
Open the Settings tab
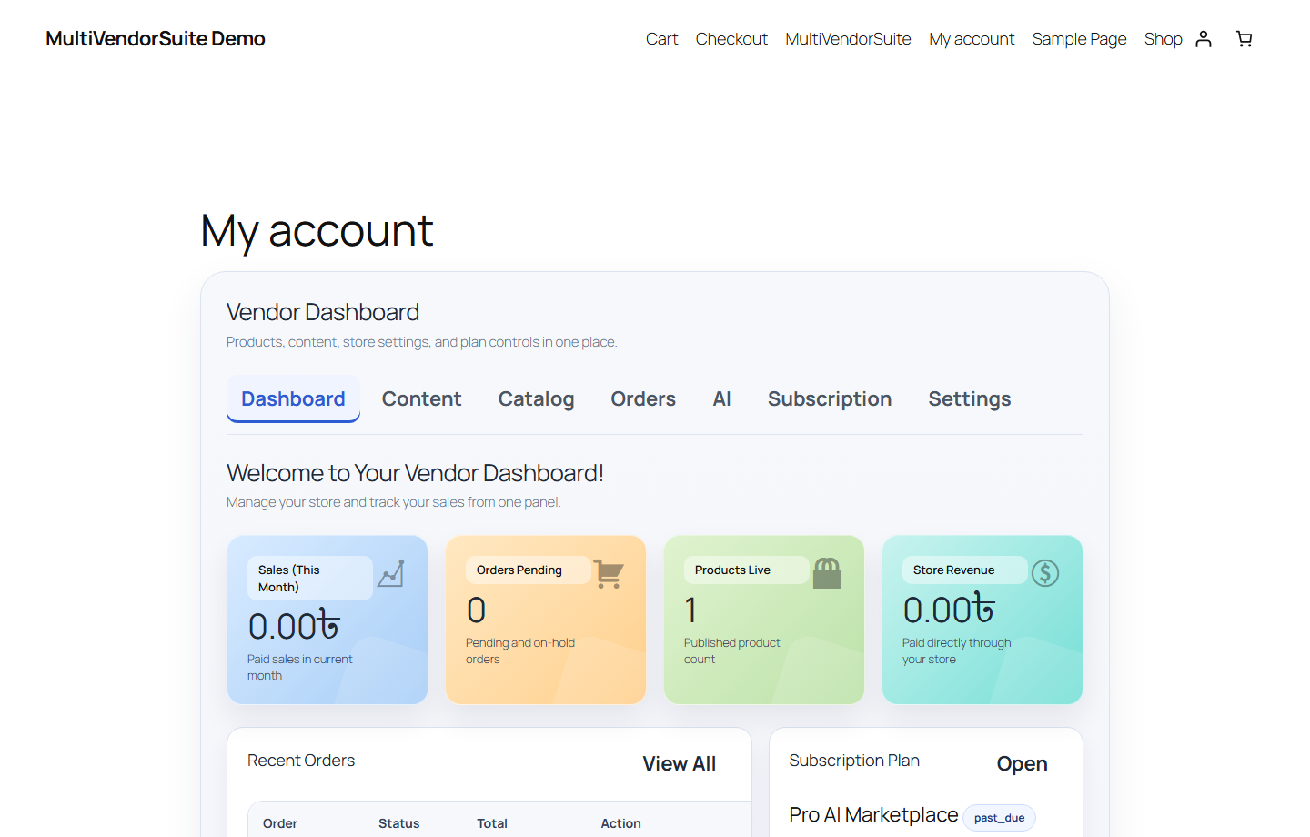[970, 398]
